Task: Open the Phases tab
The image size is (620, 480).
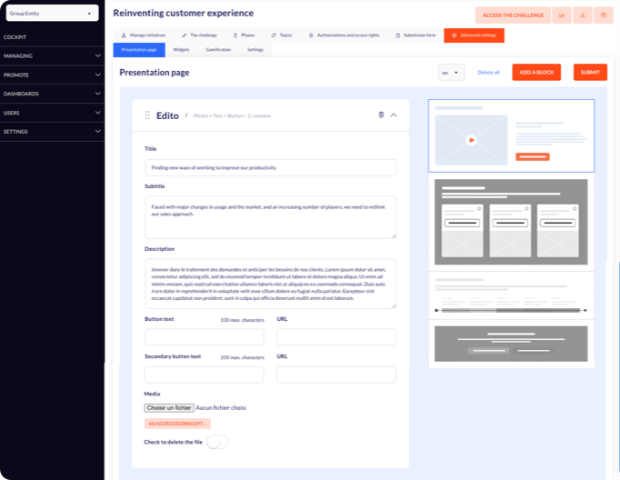Action: coord(244,35)
